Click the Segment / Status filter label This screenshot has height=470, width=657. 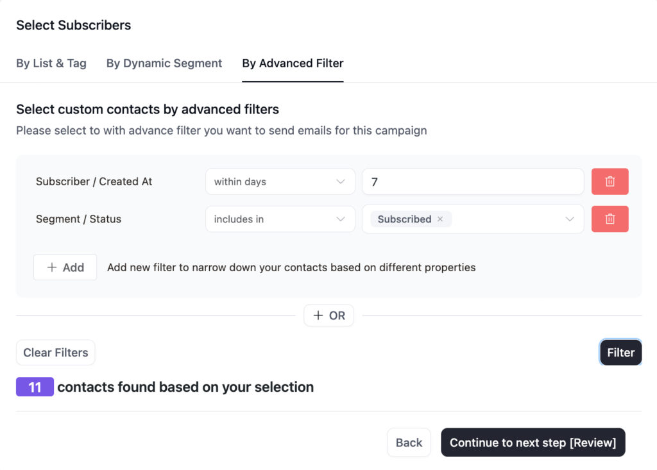[x=78, y=219]
